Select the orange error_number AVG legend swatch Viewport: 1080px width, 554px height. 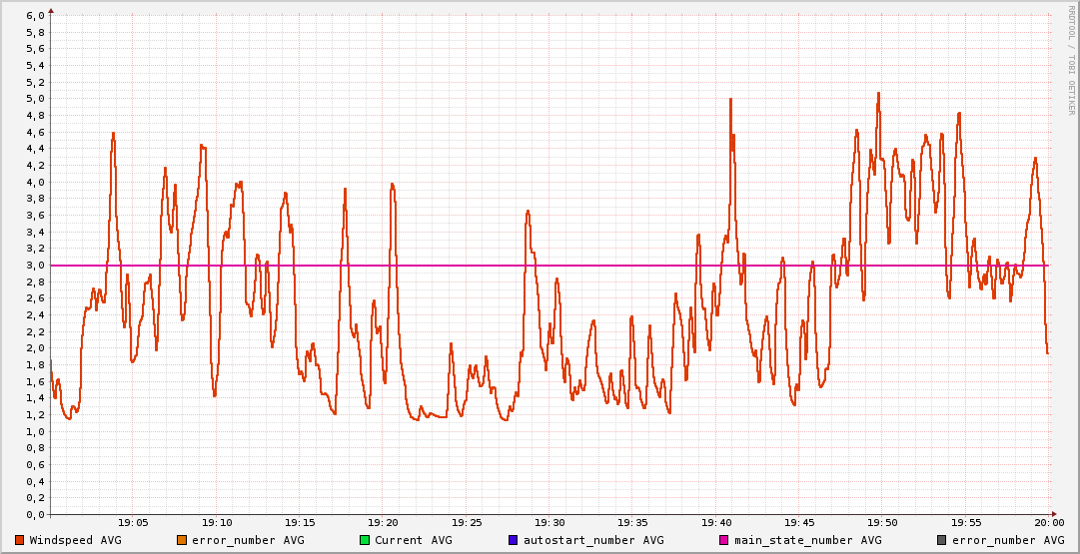181,540
